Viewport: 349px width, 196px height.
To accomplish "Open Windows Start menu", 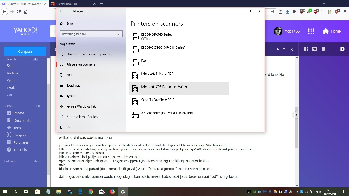I will (5, 192).
